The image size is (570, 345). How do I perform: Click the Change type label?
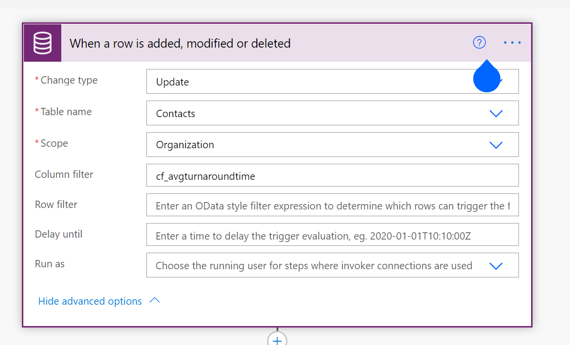click(x=69, y=81)
